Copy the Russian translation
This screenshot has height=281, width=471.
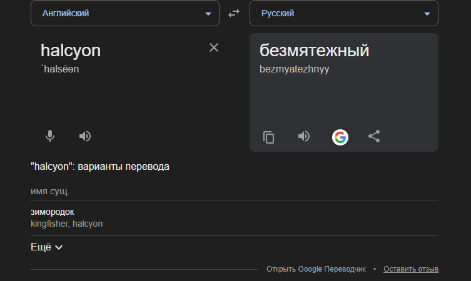point(269,137)
